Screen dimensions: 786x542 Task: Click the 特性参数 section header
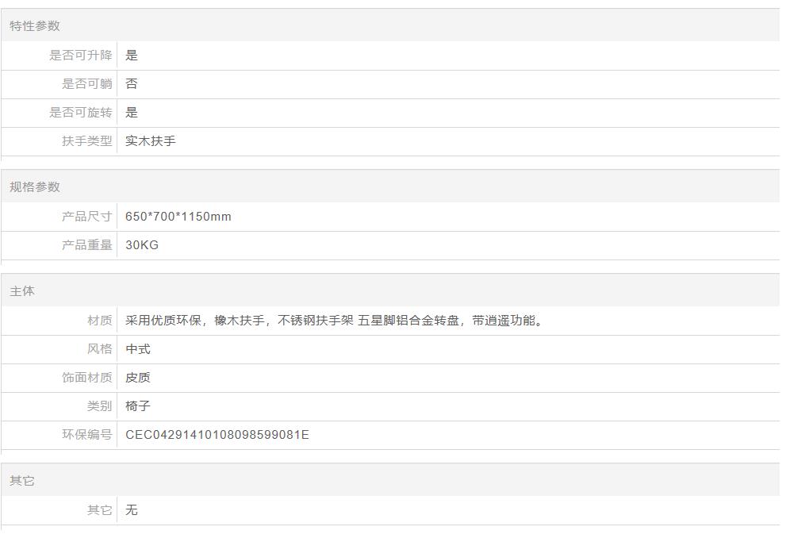coord(35,26)
